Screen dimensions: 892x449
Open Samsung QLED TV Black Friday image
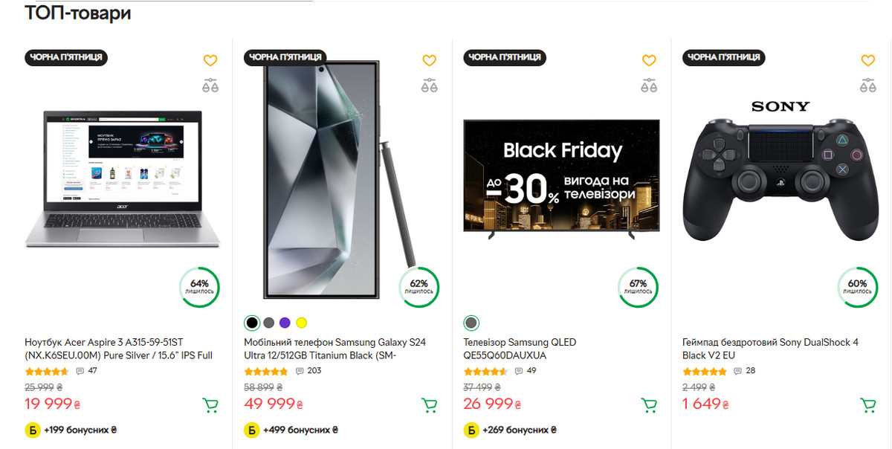pyautogui.click(x=560, y=178)
